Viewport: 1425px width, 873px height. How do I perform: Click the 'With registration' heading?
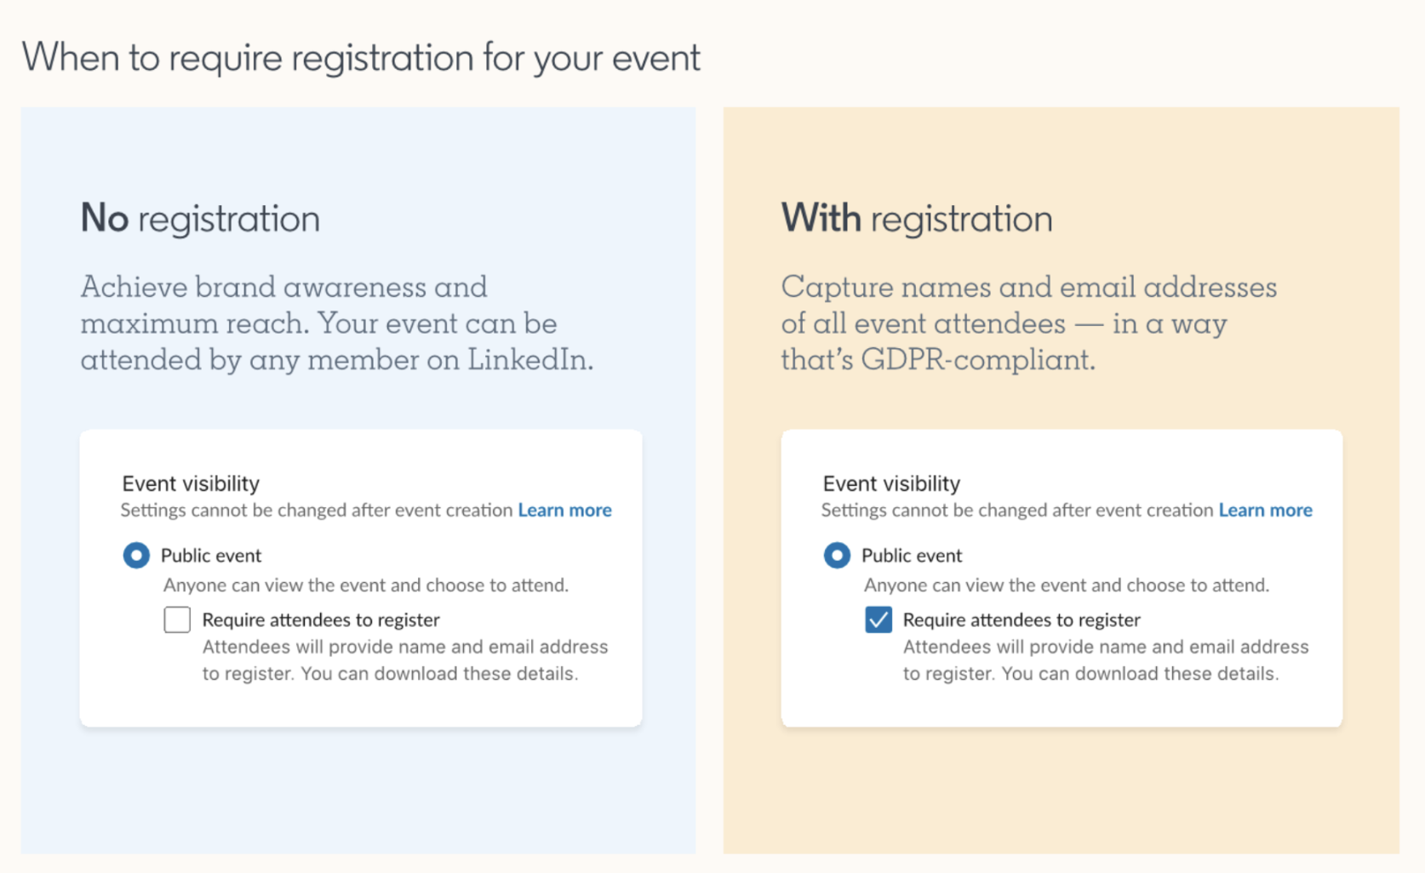click(918, 219)
